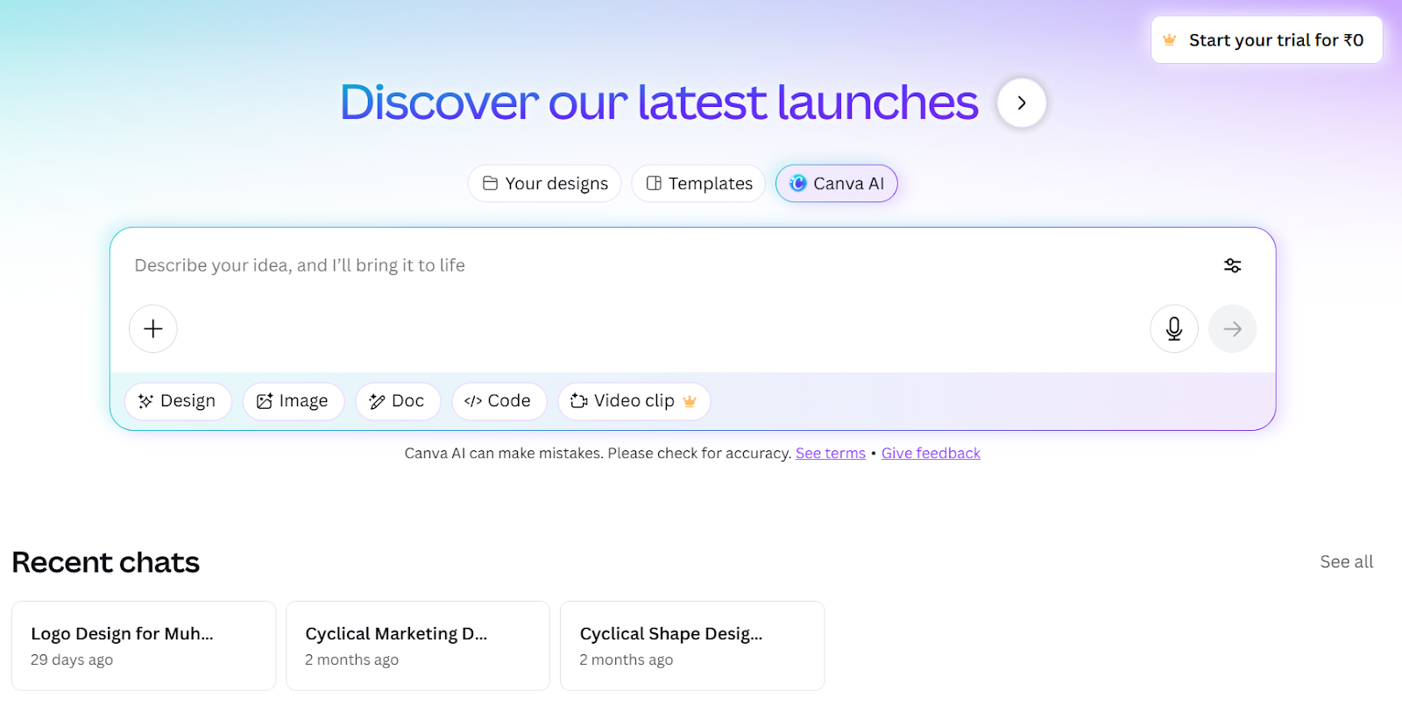The height and width of the screenshot is (719, 1402).
Task: Open the Cyclical Marketing D... chat card
Action: (x=418, y=645)
